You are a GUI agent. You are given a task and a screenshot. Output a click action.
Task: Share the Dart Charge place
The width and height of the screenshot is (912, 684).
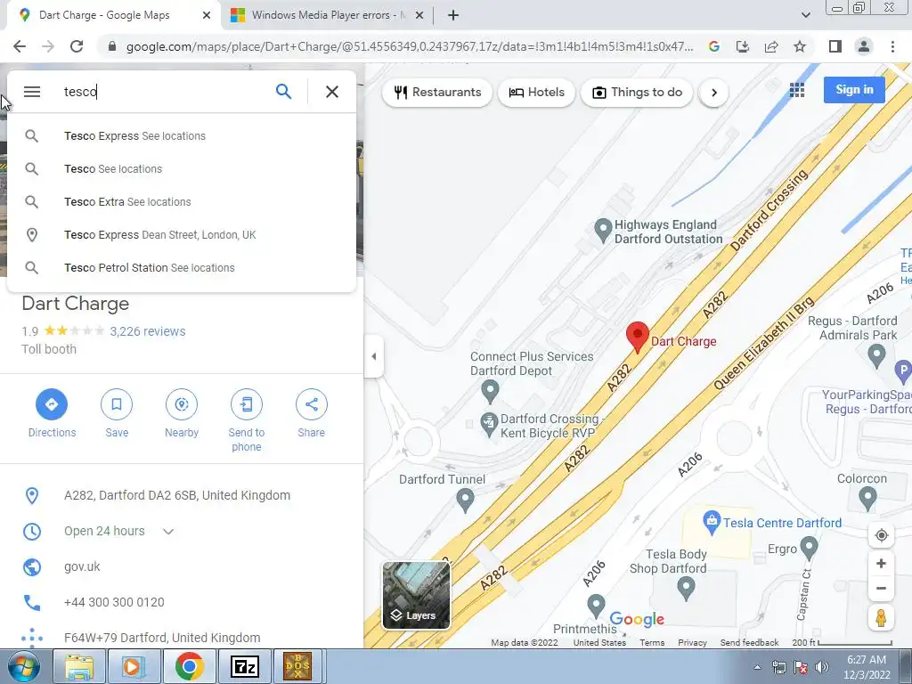311,413
